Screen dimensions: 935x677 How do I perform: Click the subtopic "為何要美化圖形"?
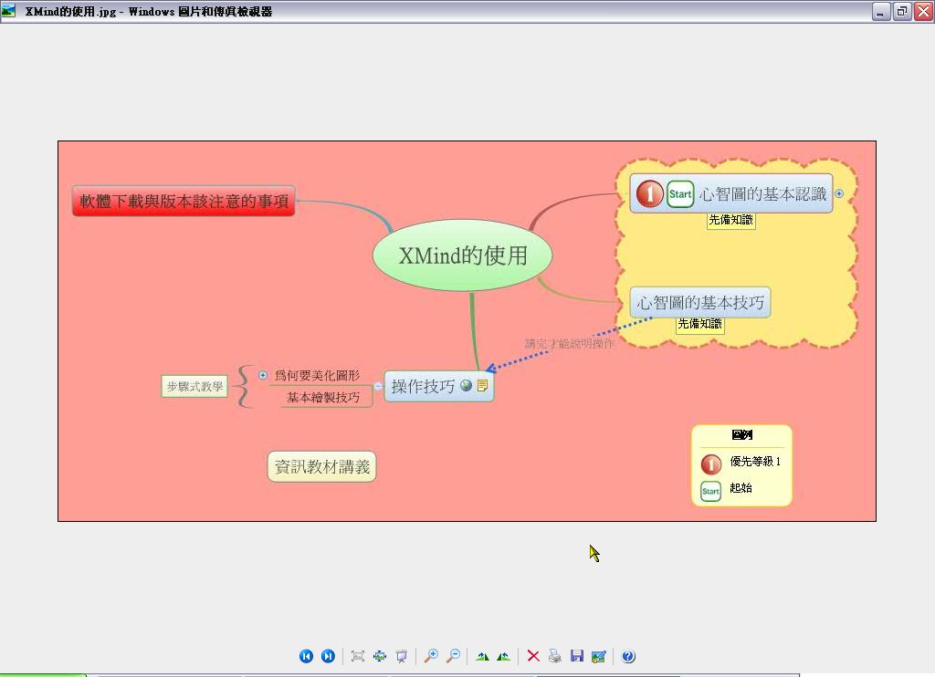[x=317, y=375]
